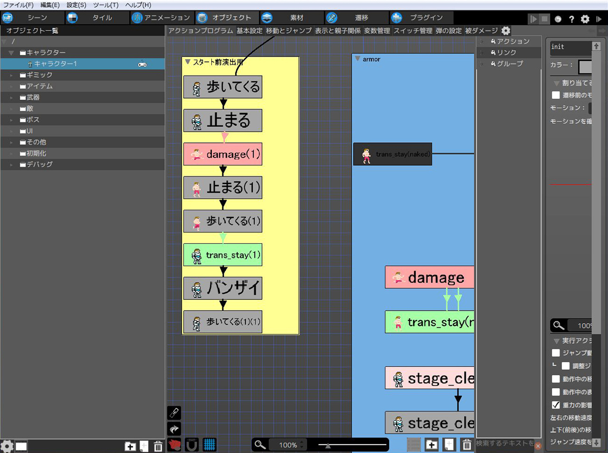Toggle the blue grid display icon
The image size is (608, 453).
pos(209,444)
